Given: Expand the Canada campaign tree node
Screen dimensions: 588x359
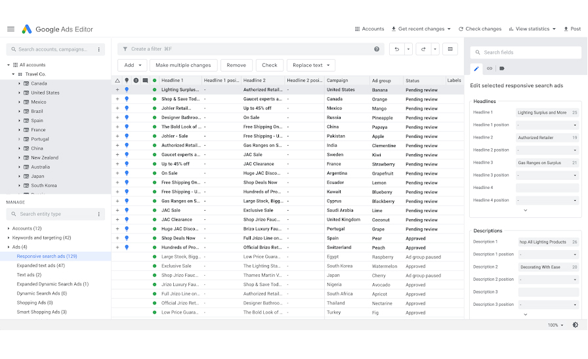Looking at the screenshot, I should pyautogui.click(x=19, y=83).
